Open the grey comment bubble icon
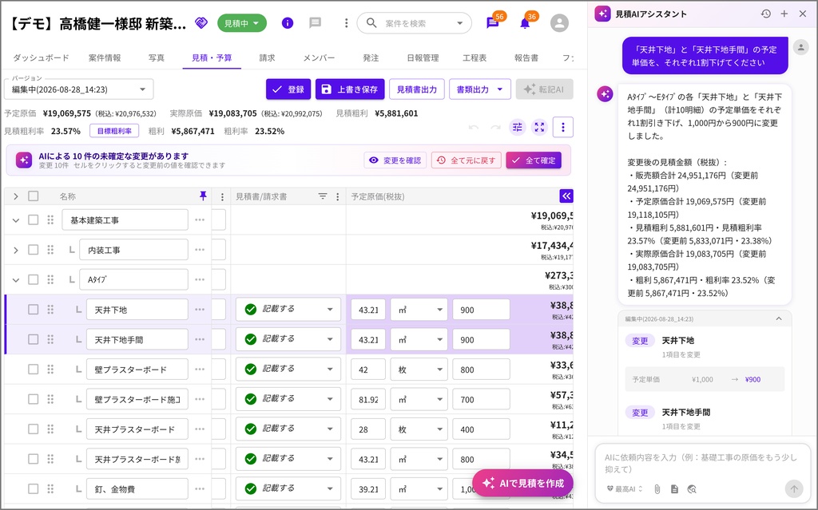This screenshot has height=510, width=818. click(x=315, y=23)
